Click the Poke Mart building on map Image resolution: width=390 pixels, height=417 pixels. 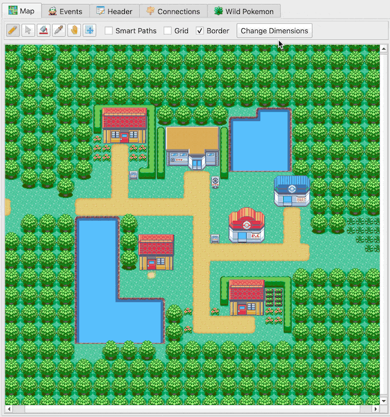292,191
